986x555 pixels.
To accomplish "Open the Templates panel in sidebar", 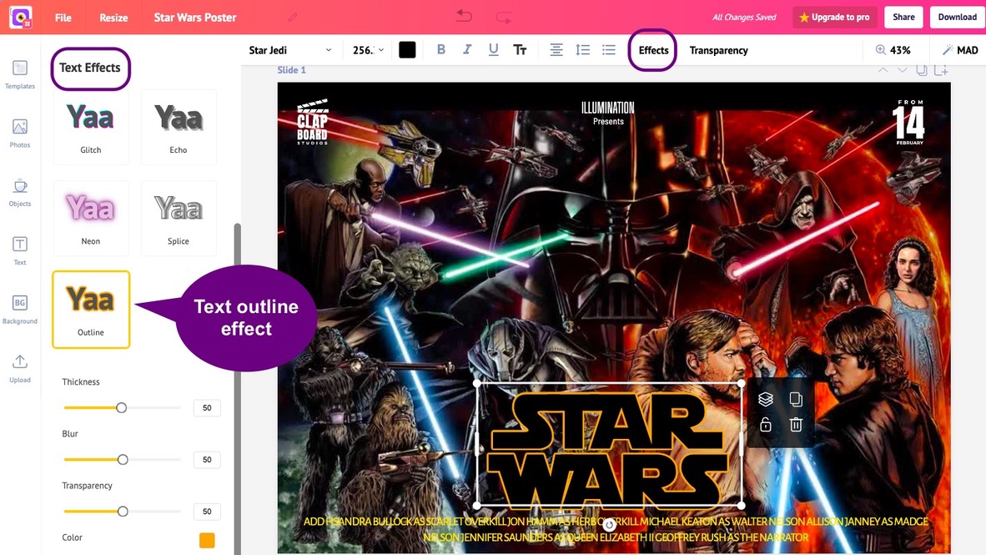I will click(x=19, y=74).
